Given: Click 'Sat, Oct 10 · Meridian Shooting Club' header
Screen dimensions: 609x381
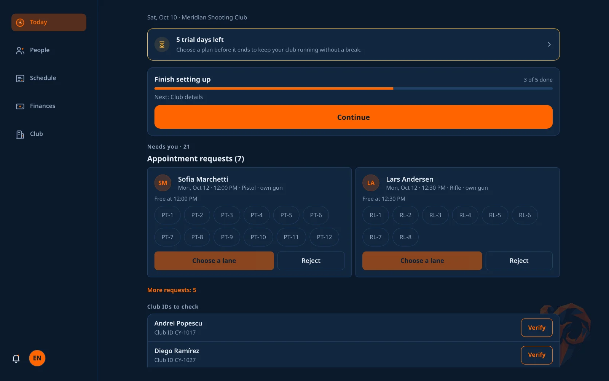Looking at the screenshot, I should tap(197, 18).
